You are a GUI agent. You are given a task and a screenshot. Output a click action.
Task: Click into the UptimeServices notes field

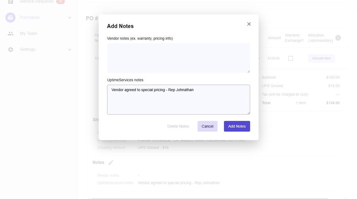click(178, 101)
